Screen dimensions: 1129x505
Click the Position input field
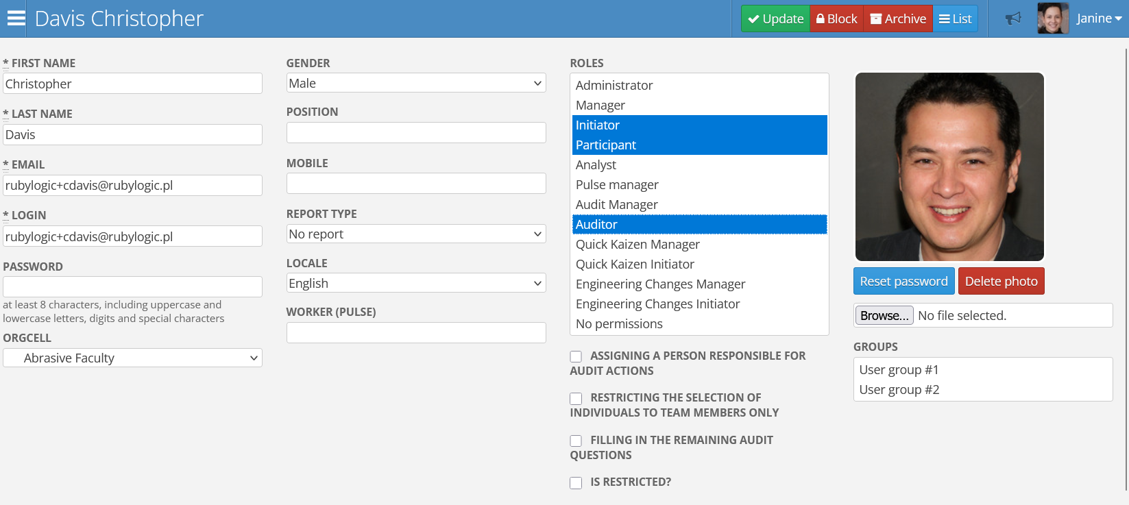pos(415,132)
